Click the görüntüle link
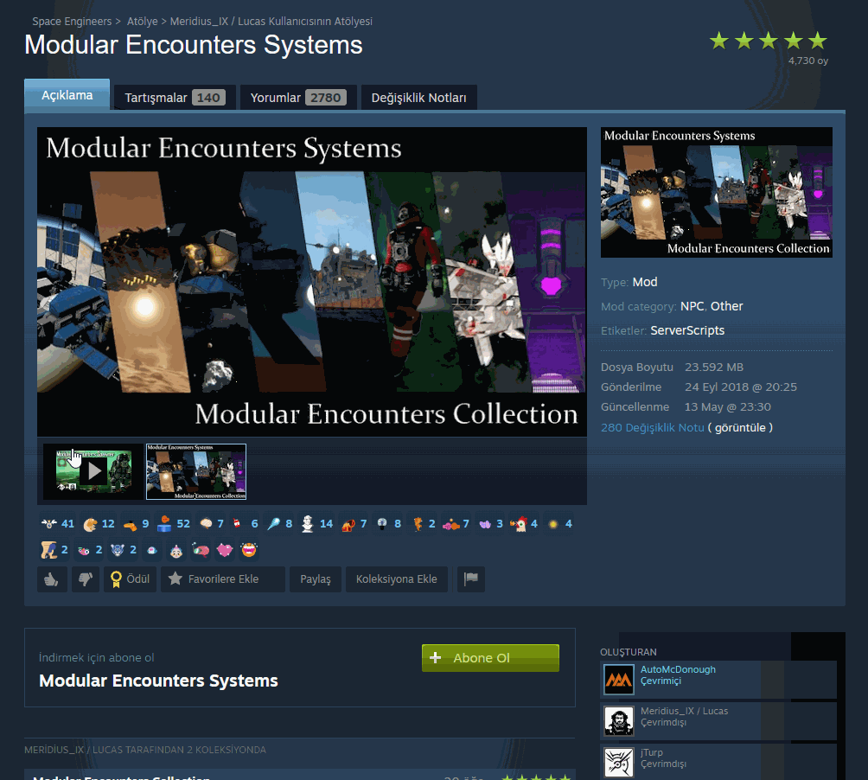 tap(740, 427)
